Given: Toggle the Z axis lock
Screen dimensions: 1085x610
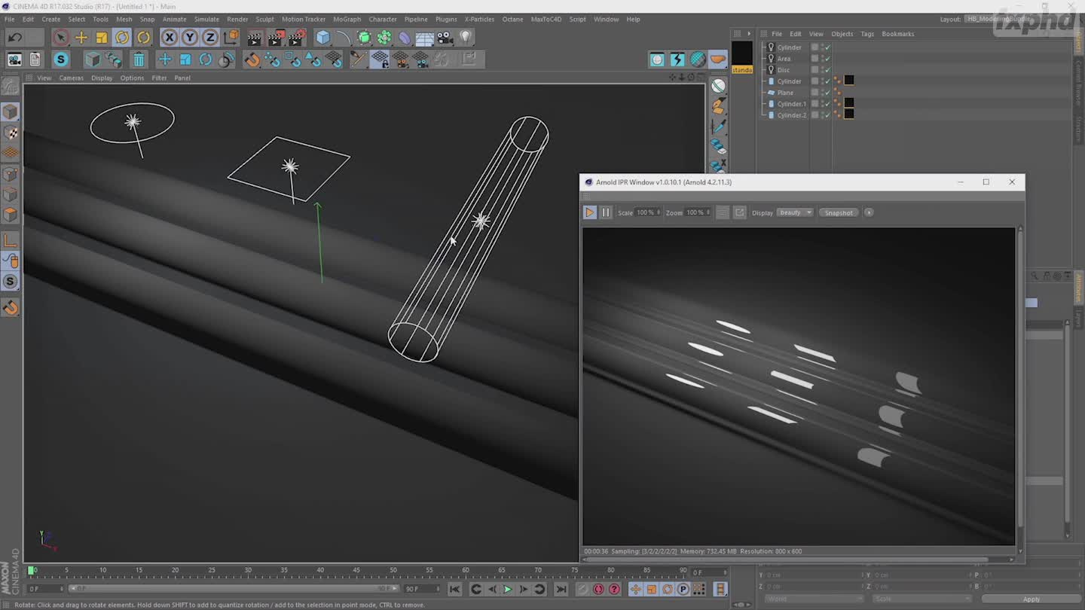Looking at the screenshot, I should pyautogui.click(x=210, y=37).
